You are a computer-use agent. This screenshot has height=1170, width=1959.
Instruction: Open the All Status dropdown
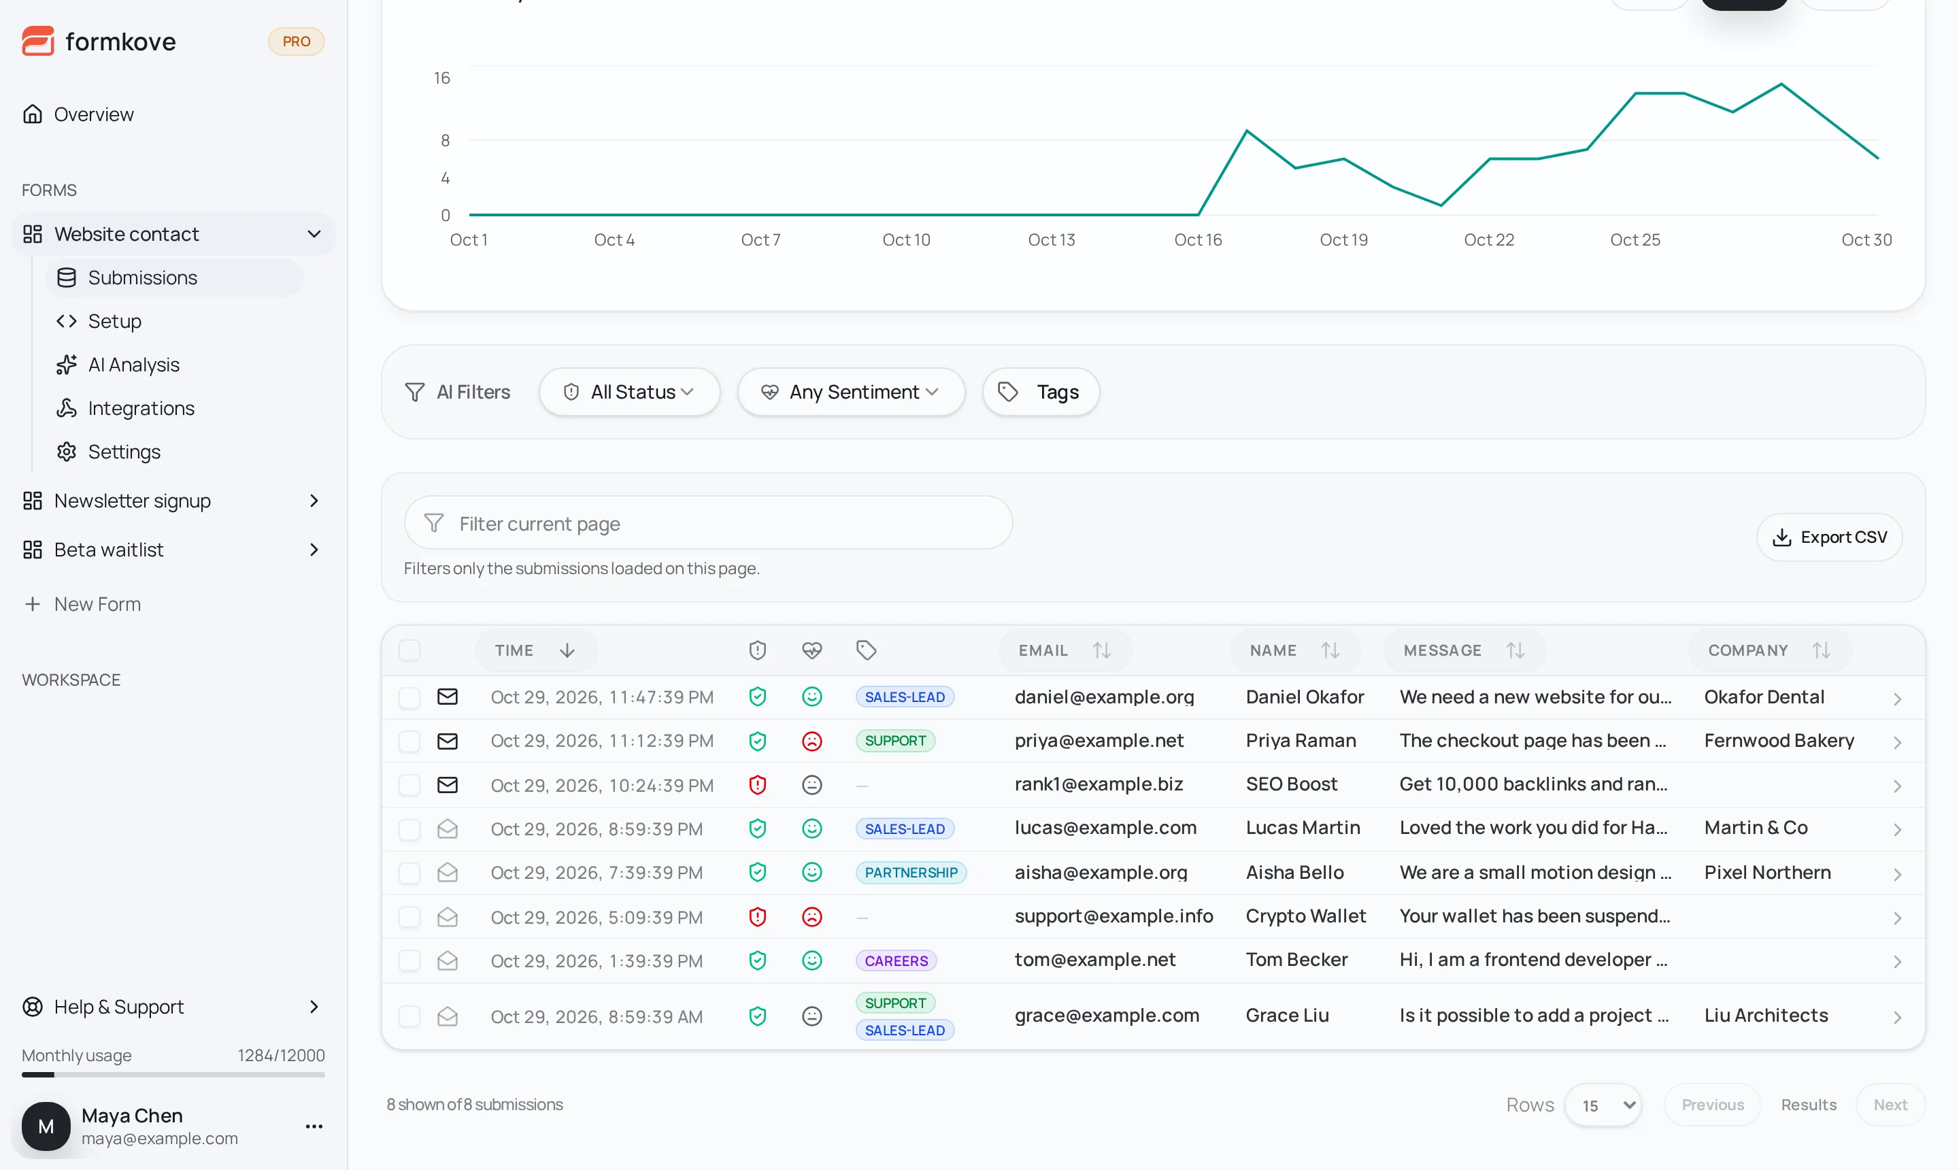[629, 392]
